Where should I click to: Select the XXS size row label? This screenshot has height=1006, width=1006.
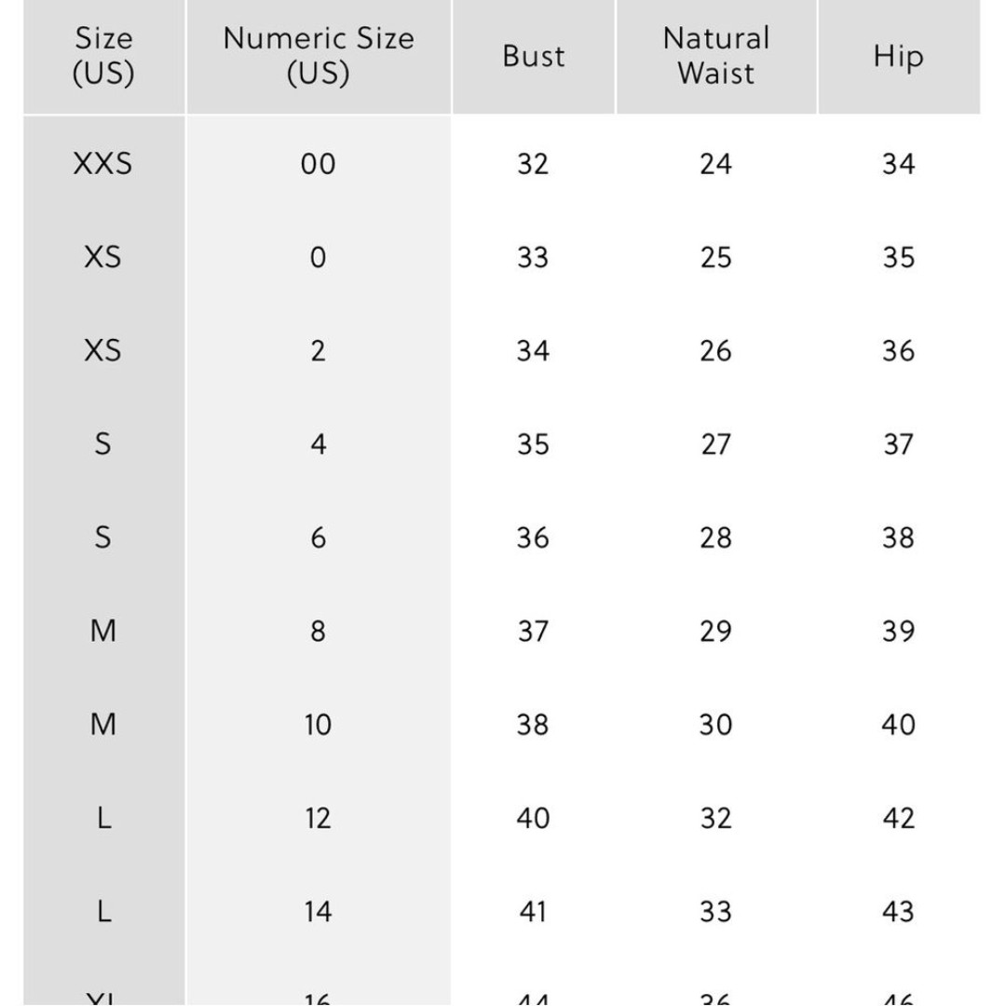[x=103, y=164]
